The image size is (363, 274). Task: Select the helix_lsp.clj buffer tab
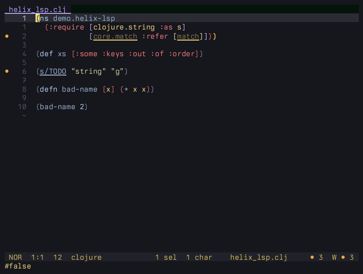pos(38,10)
